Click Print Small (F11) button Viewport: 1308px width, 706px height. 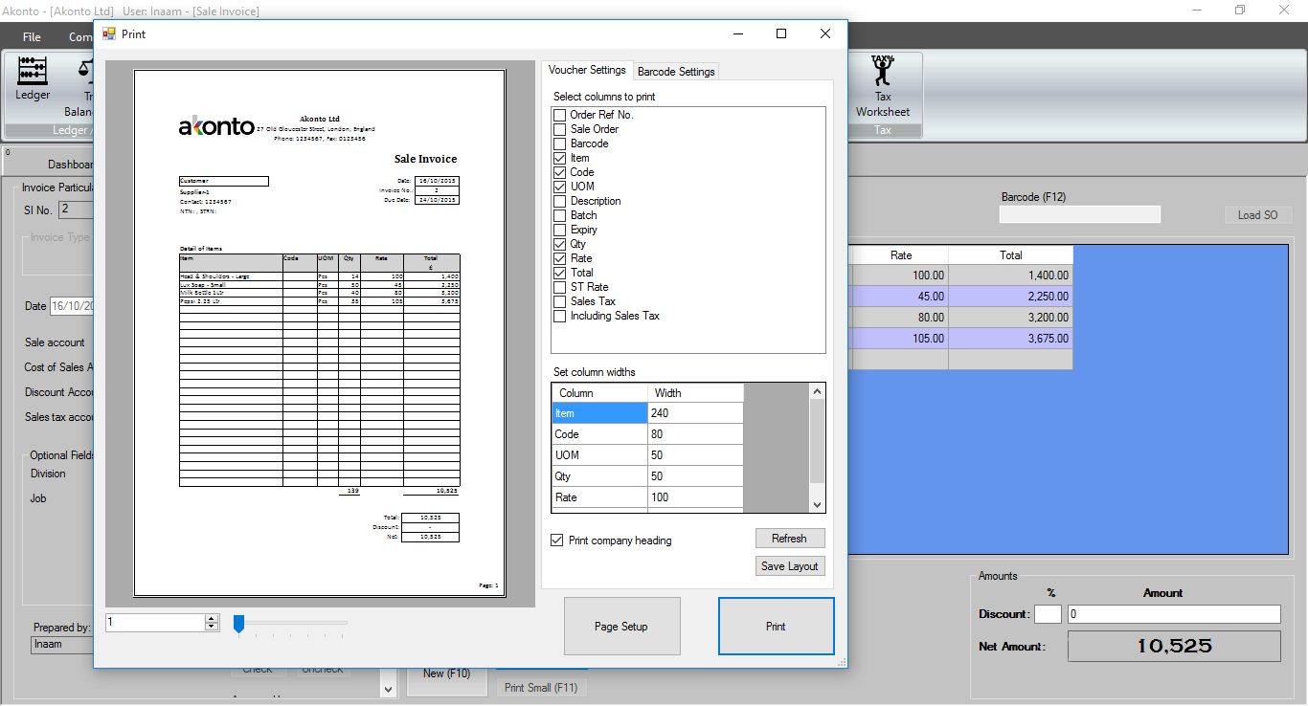pyautogui.click(x=541, y=688)
